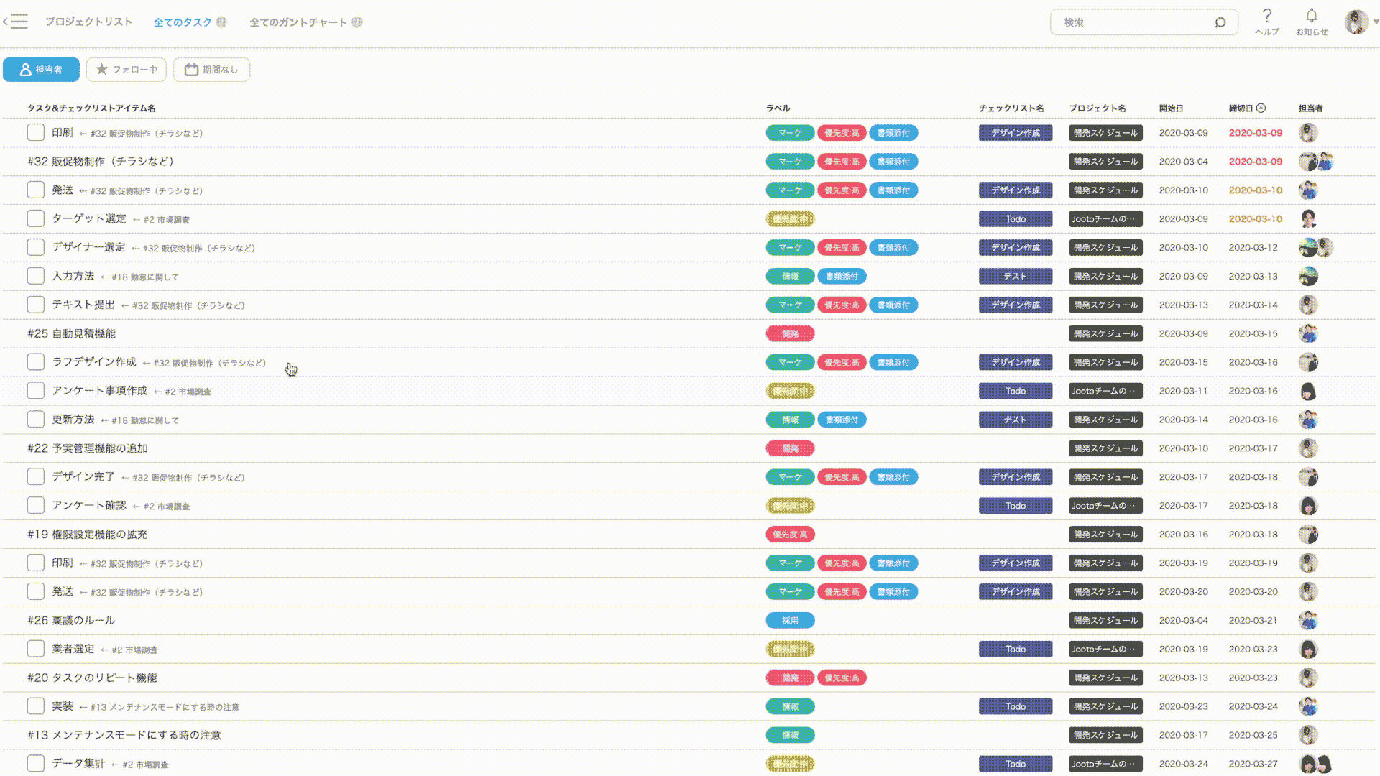Viewport: 1380px width, 776px height.
Task: Click the red 開発 label on task #22
Action: point(790,448)
